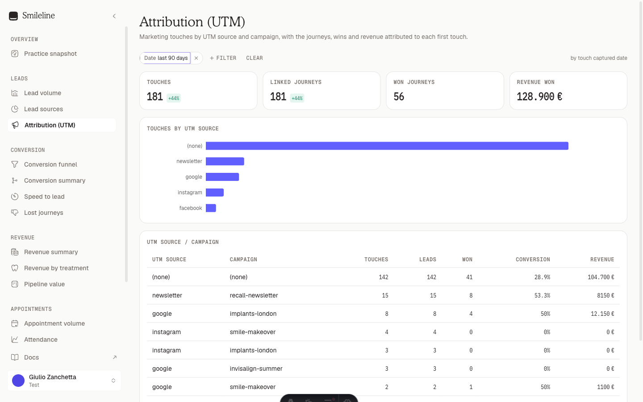This screenshot has height=402, width=643.
Task: Open Attendance report
Action: 62,339
